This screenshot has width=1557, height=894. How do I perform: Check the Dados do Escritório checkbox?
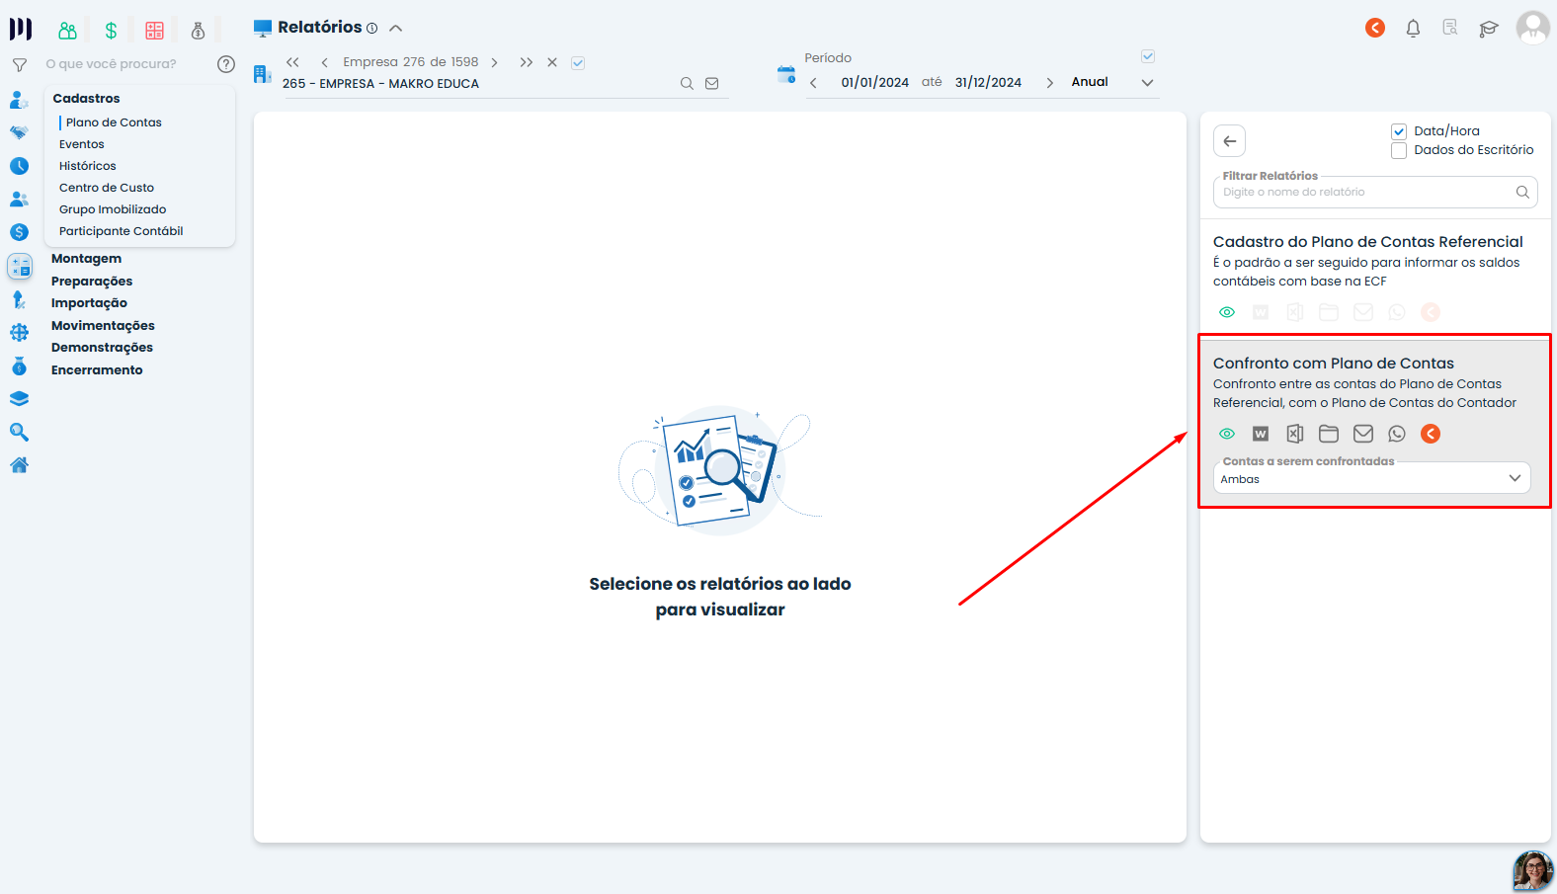[x=1399, y=151]
